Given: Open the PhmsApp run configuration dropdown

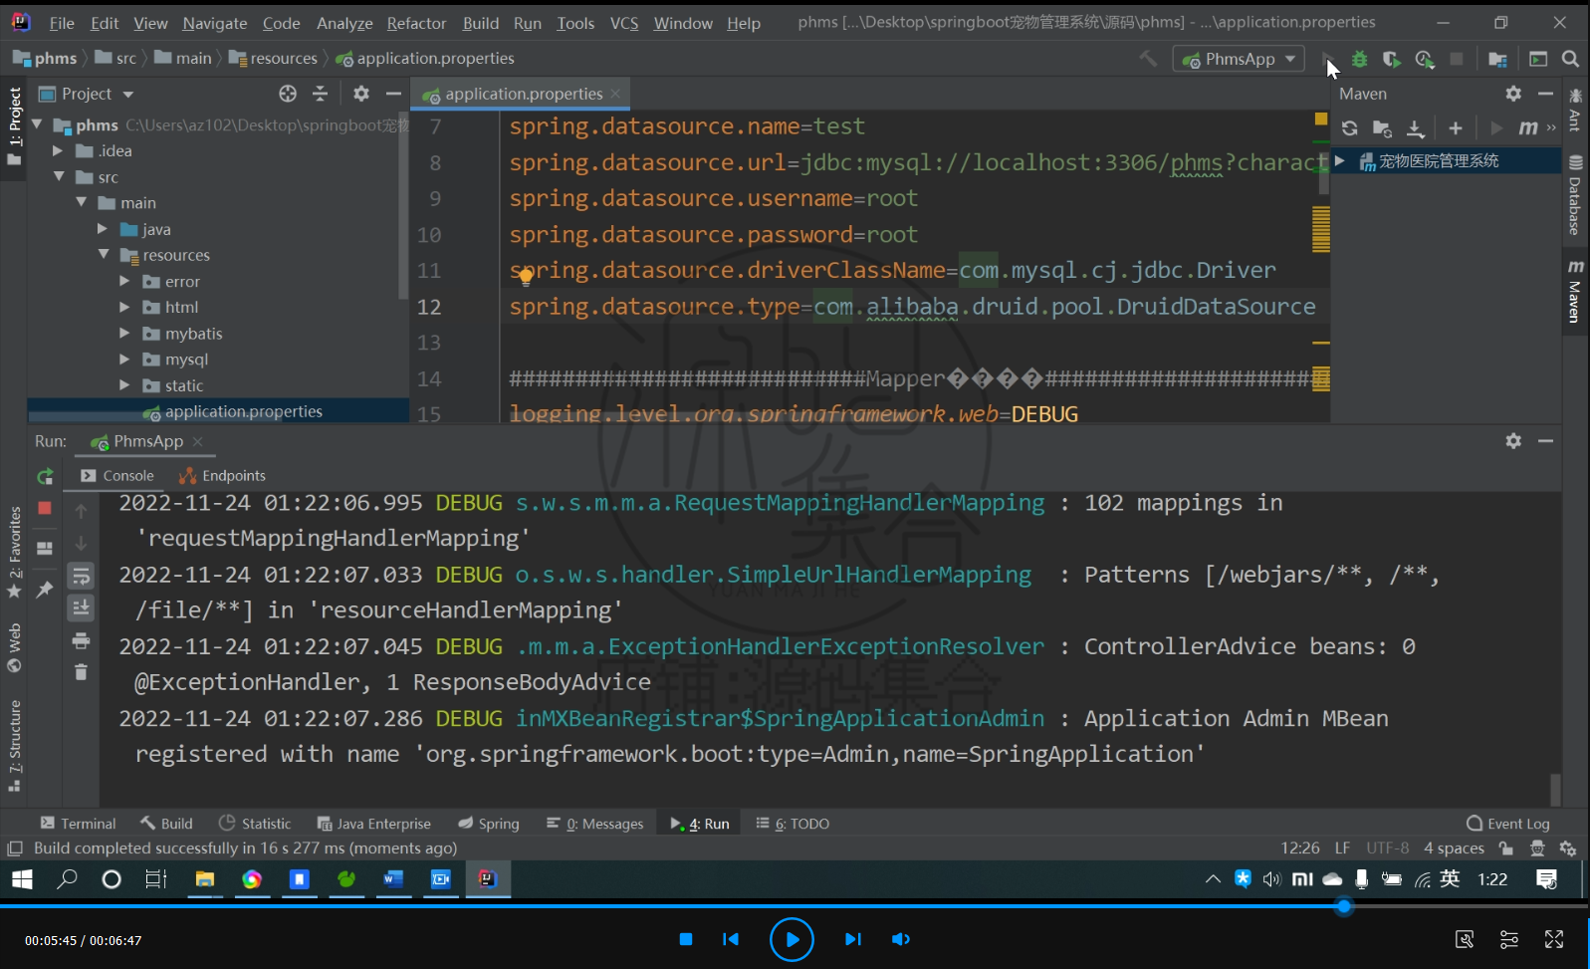Looking at the screenshot, I should coord(1239,60).
